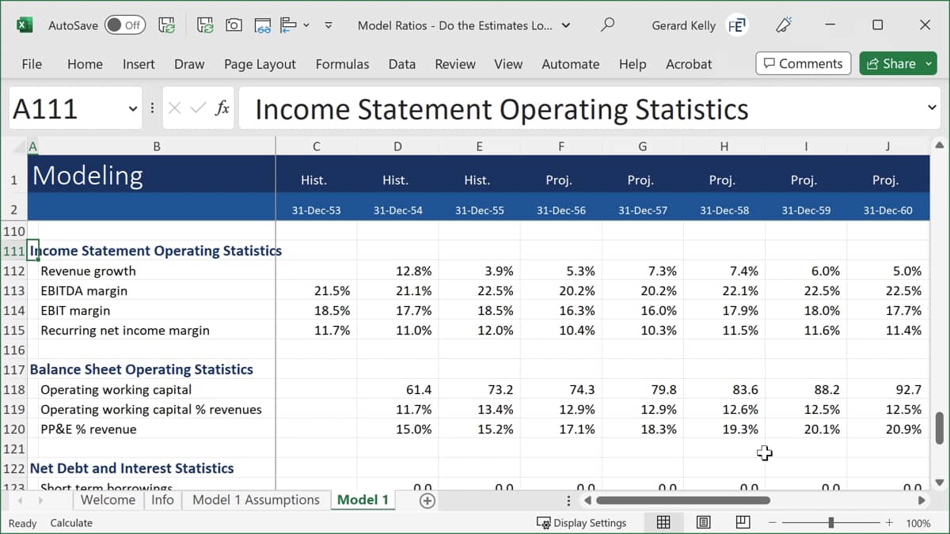Open the Acrobat ribbon tab
This screenshot has height=534, width=950.
click(x=689, y=64)
